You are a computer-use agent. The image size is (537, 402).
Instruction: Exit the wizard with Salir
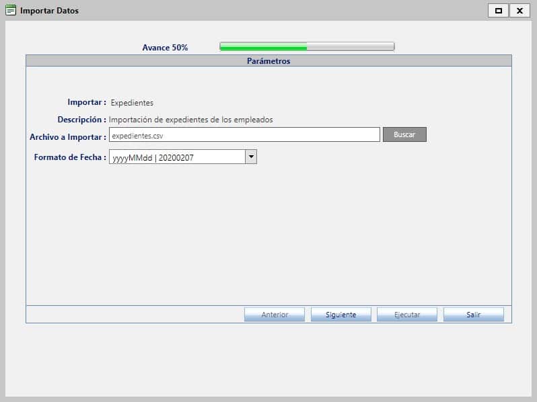coord(473,315)
